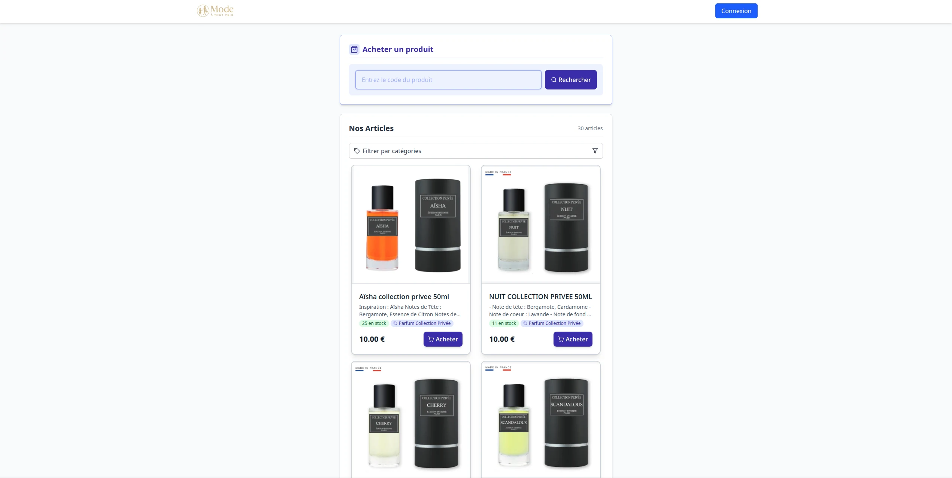952x478 pixels.
Task: Buy the NUIT COLLECTION PRIVEE 50ML
Action: click(573, 339)
